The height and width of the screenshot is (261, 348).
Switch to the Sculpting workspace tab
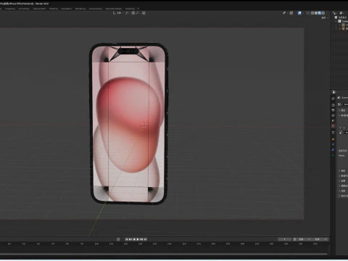click(x=10, y=9)
